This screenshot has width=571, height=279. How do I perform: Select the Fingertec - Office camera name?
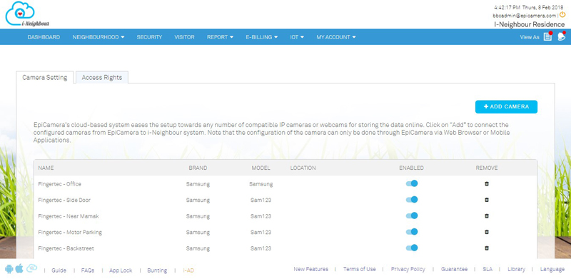(60, 184)
